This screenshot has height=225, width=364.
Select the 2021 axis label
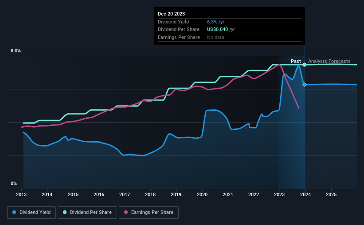click(x=228, y=194)
